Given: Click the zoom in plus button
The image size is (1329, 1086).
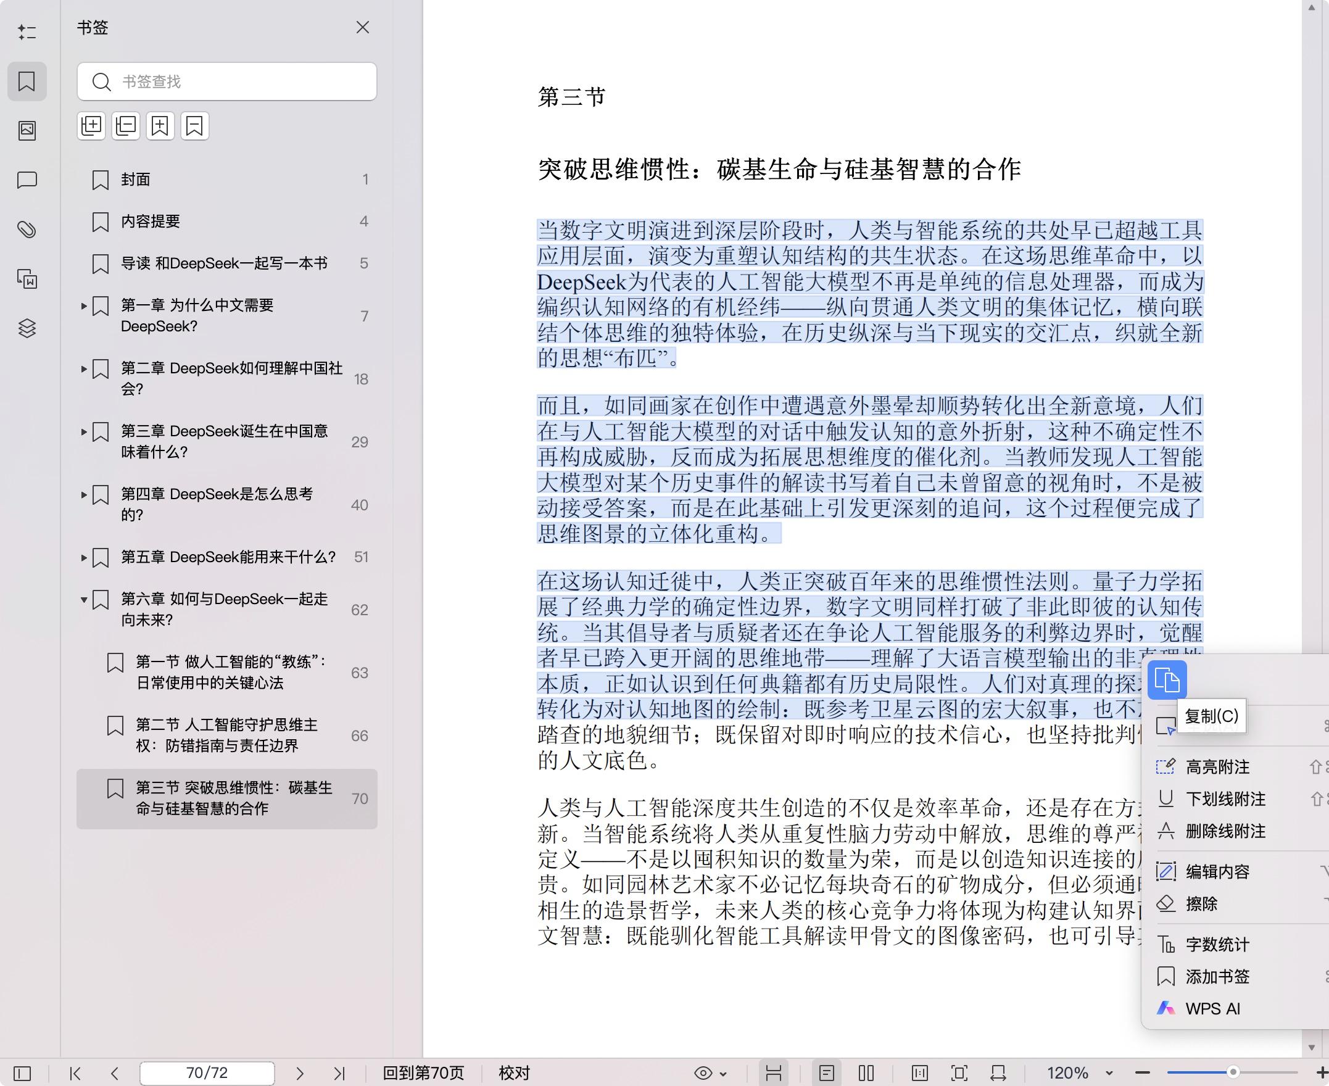Looking at the screenshot, I should point(1322,1074).
